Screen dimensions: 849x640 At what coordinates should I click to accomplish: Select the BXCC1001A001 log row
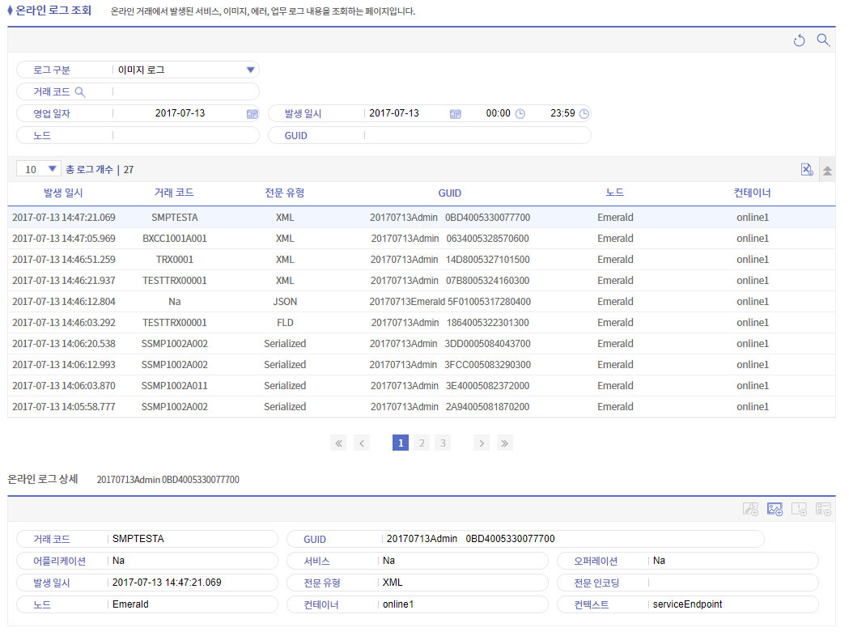tap(421, 238)
